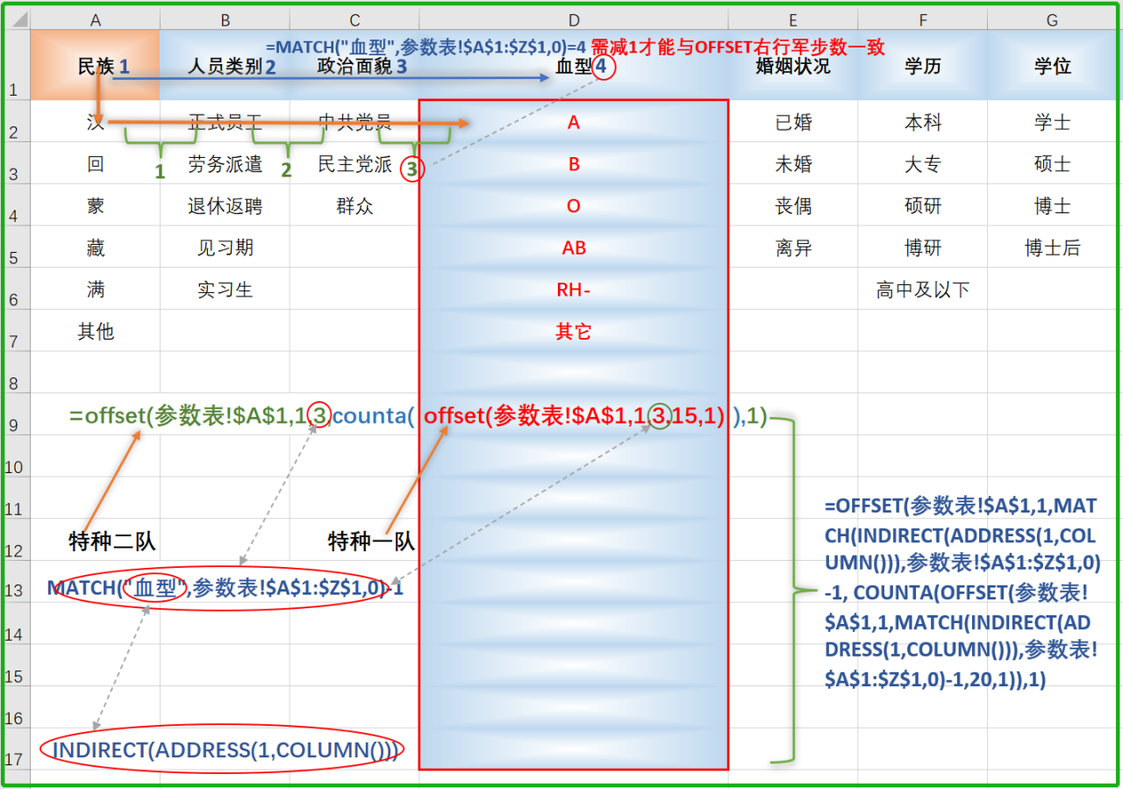1123x789 pixels.
Task: Click the 学位 header cell
Action: click(x=1052, y=66)
